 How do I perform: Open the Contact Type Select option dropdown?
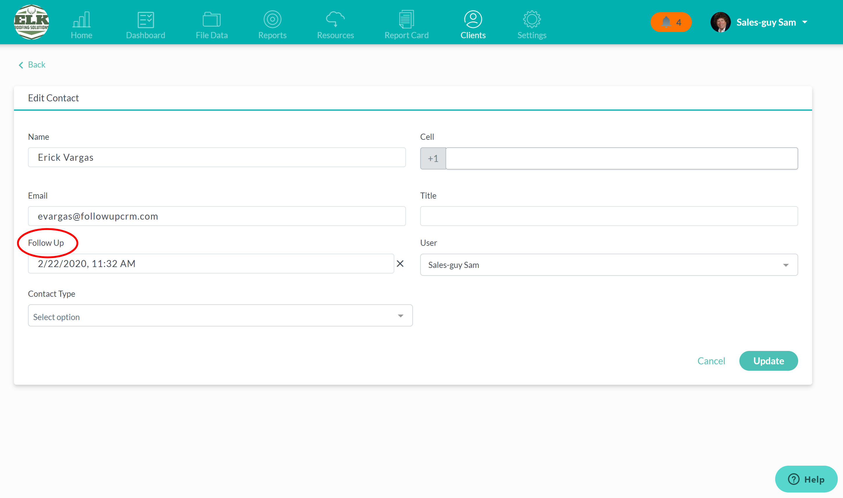click(x=220, y=316)
